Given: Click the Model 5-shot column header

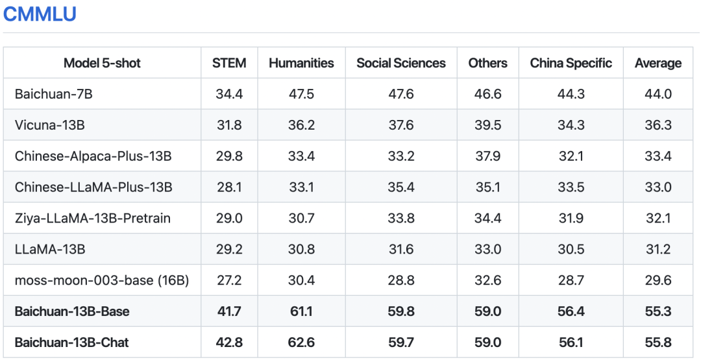Looking at the screenshot, I should (102, 63).
